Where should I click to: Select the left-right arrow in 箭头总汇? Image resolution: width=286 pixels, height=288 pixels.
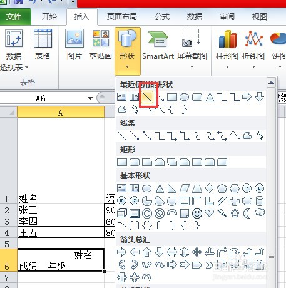pyautogui.click(x=172, y=252)
